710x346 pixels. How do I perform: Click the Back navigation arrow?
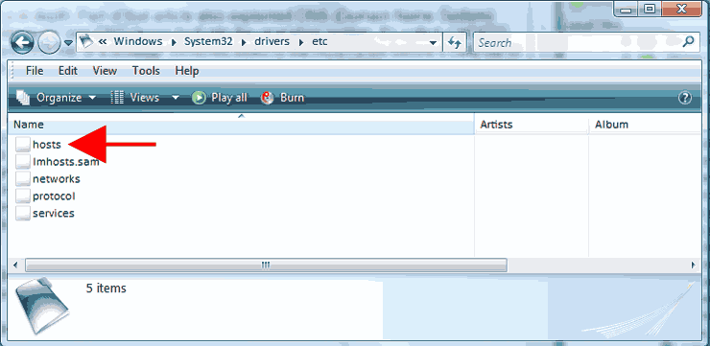22,43
